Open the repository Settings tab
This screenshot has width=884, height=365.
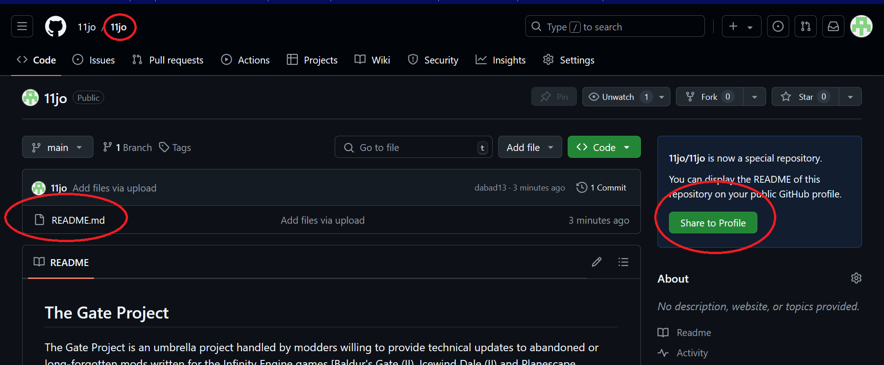(x=569, y=60)
